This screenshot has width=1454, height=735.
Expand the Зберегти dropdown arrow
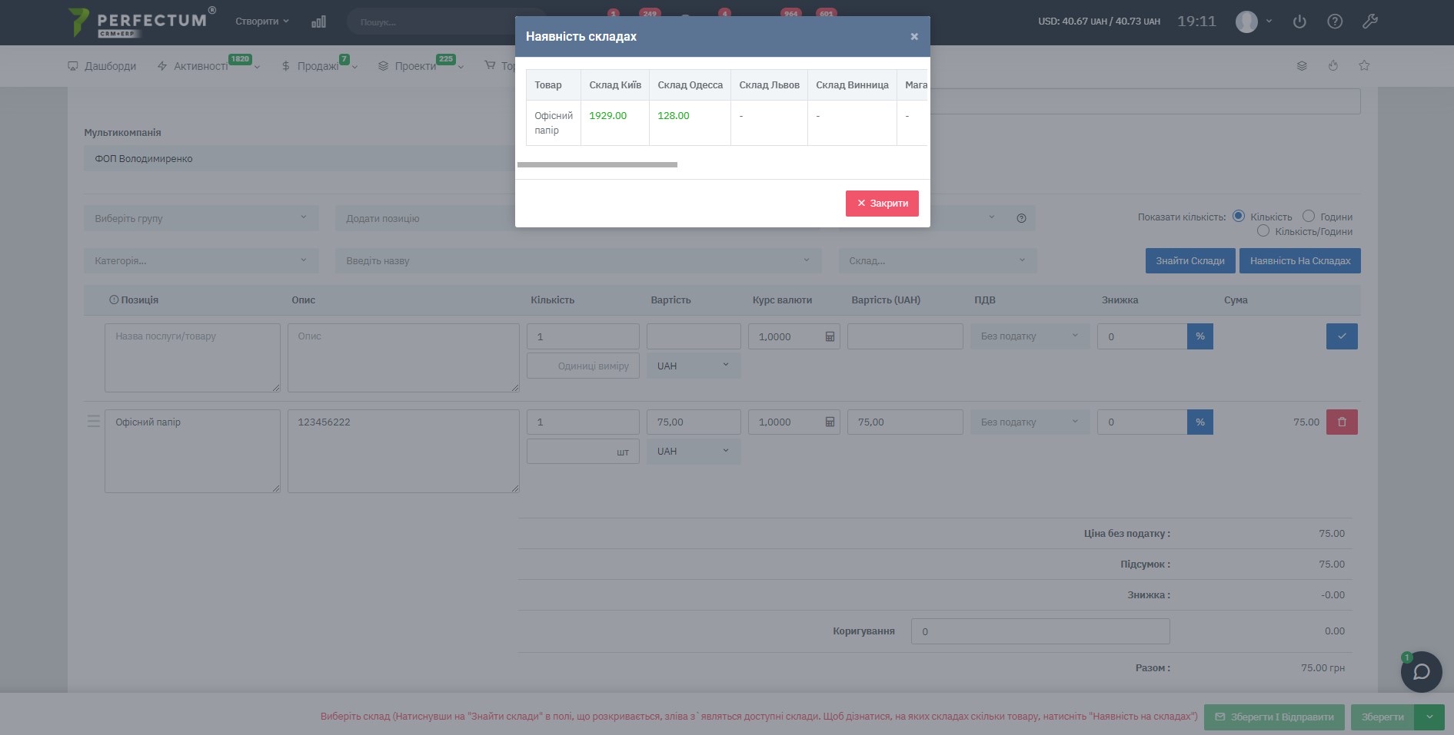(1429, 717)
